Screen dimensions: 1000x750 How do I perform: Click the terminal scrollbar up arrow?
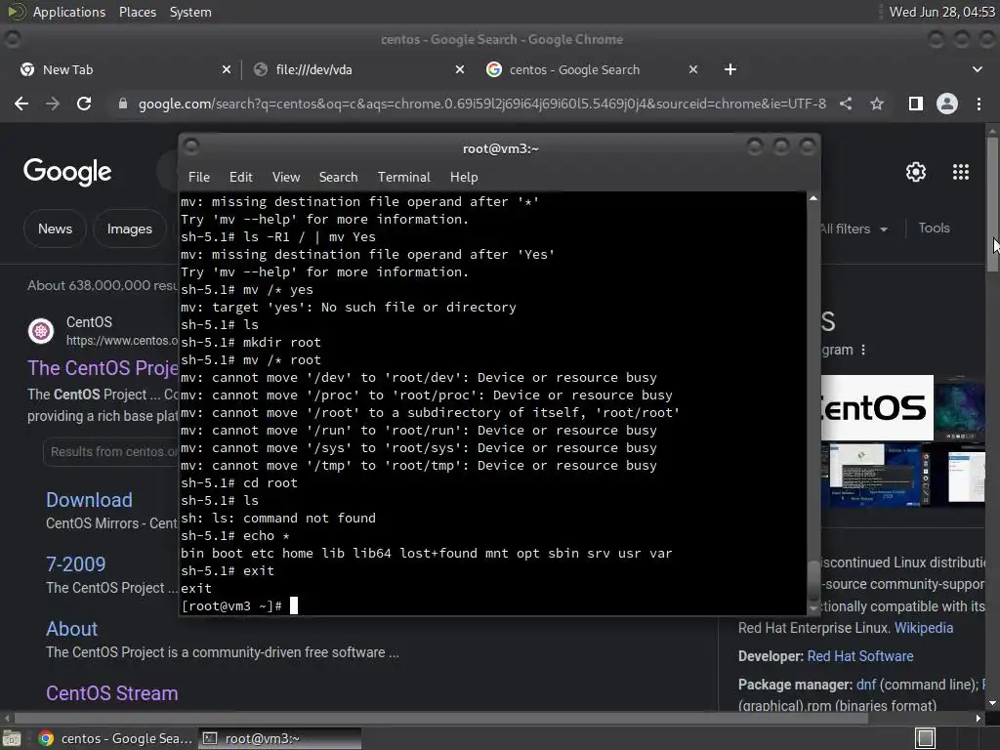[813, 199]
